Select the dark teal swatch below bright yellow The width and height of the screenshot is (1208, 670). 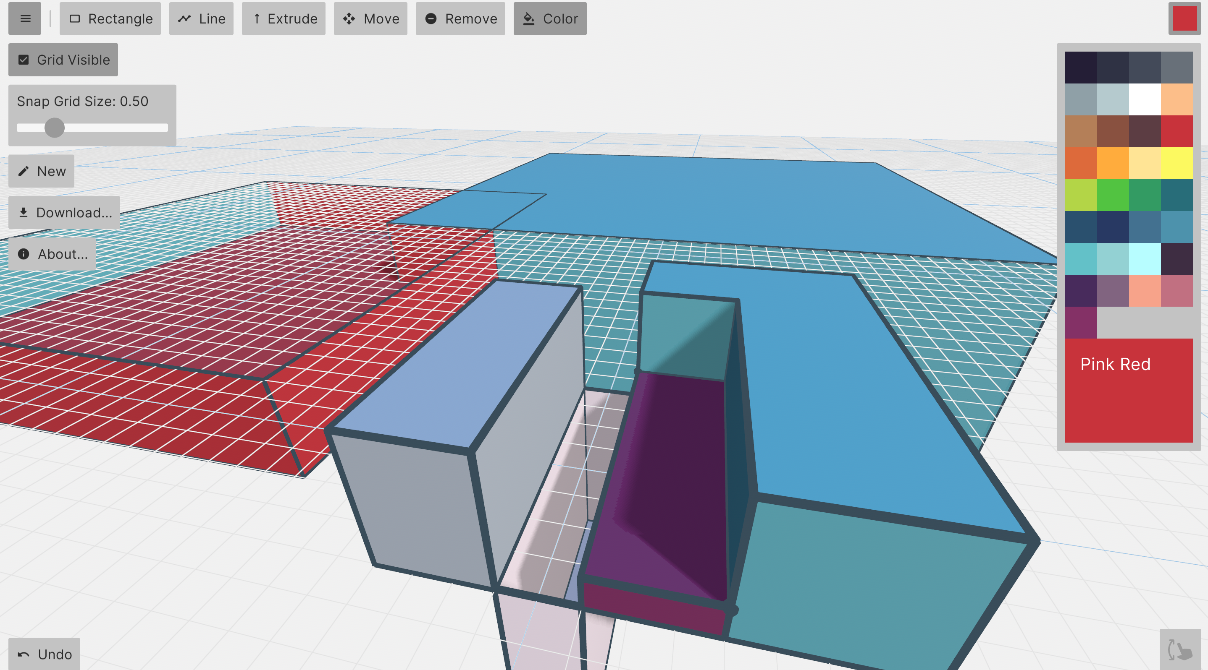coord(1176,195)
